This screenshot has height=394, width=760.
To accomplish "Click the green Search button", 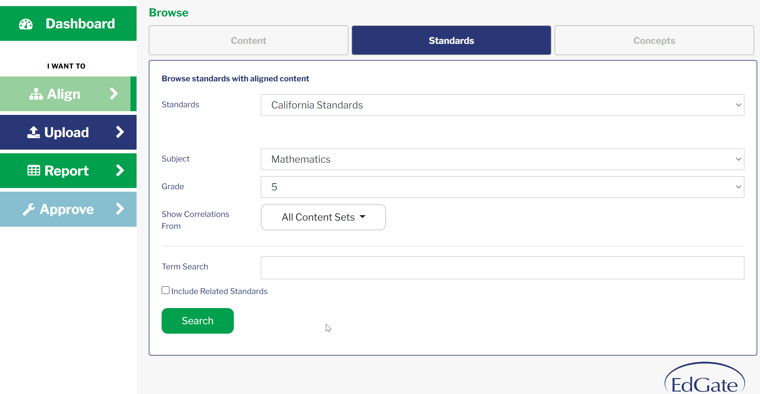I will point(198,321).
